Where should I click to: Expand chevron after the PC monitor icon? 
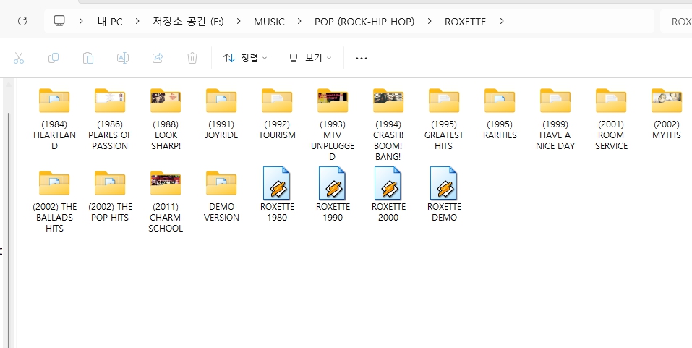coord(81,21)
